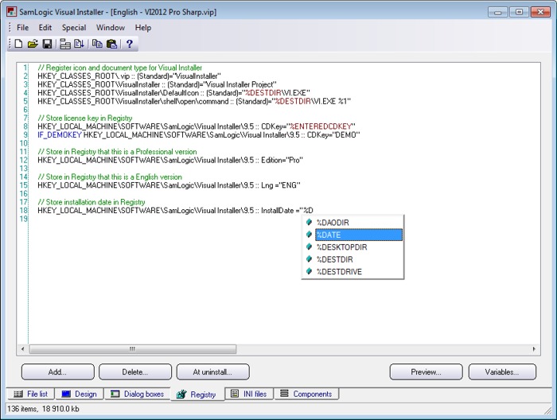Click the IF_DEMOKEY keyword on line 9
Image resolution: width=557 pixels, height=420 pixels.
pos(60,135)
